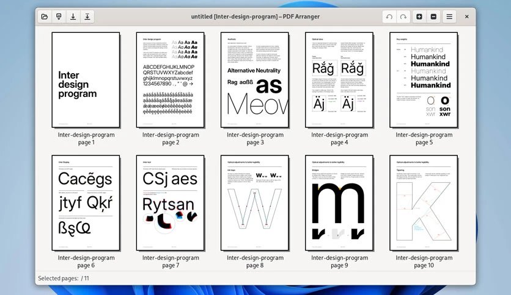Click the Save download-arrow icon
The width and height of the screenshot is (511, 295).
tap(73, 16)
